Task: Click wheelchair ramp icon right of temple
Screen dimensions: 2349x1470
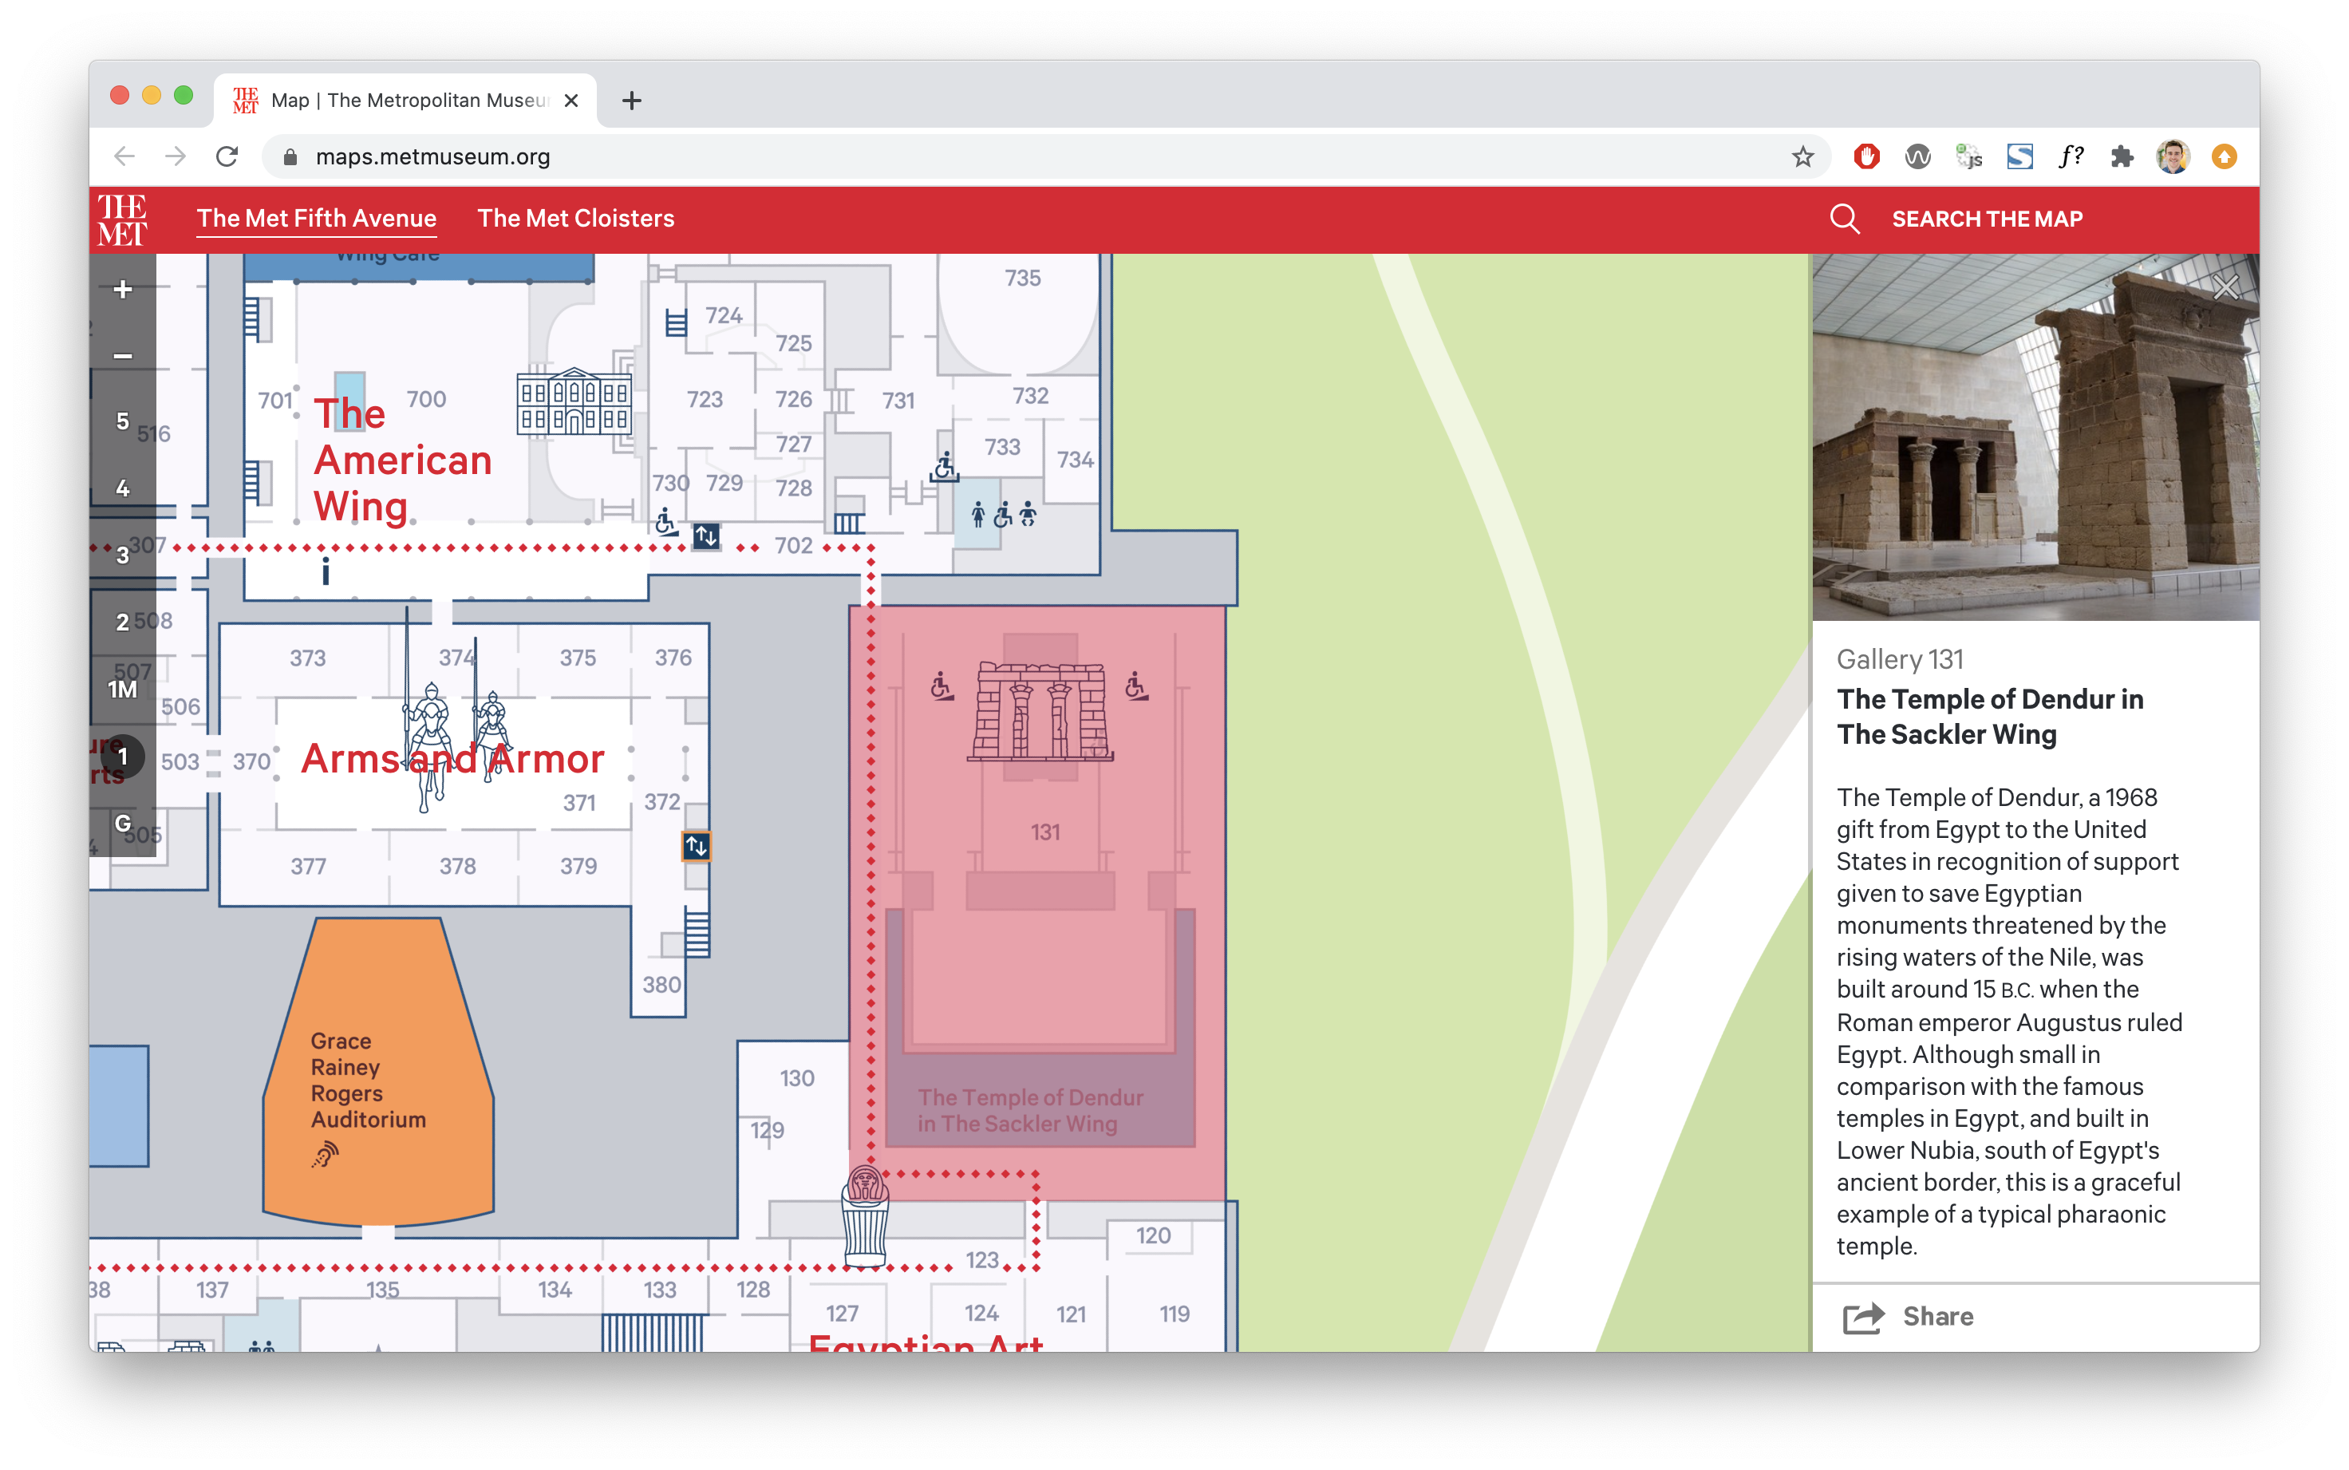Action: click(1136, 686)
